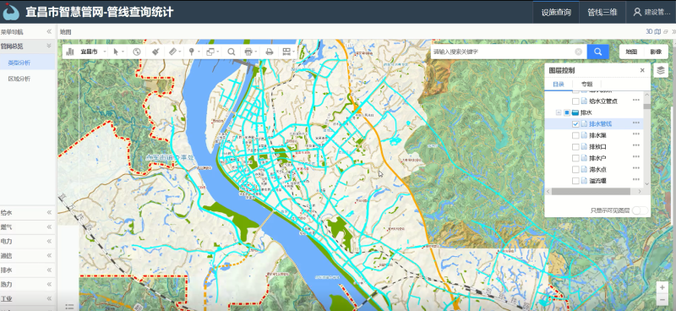This screenshot has height=311, width=676.
Task: Click the magnifier search icon in toolbar
Action: (x=231, y=52)
